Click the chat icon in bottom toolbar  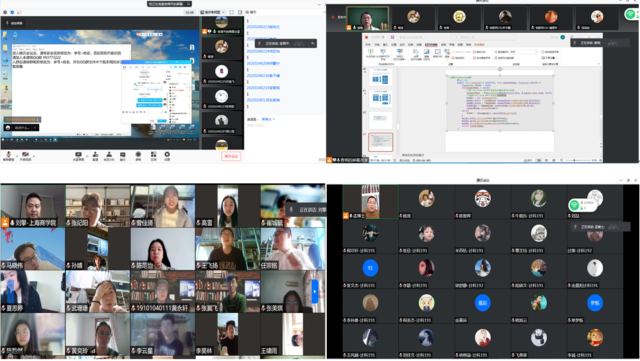pos(123,154)
